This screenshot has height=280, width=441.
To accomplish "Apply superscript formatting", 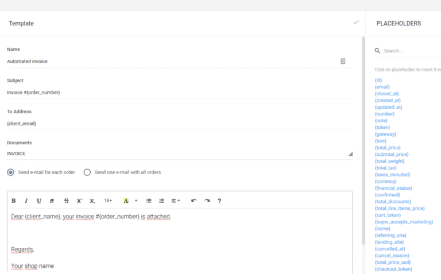I will 80,201.
